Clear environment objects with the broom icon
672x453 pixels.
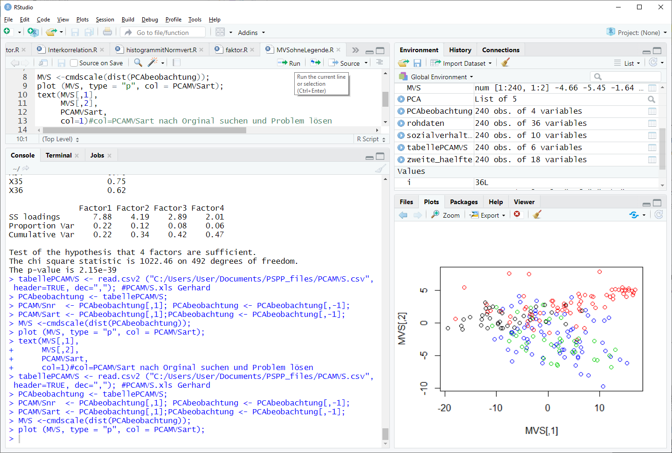pyautogui.click(x=505, y=63)
